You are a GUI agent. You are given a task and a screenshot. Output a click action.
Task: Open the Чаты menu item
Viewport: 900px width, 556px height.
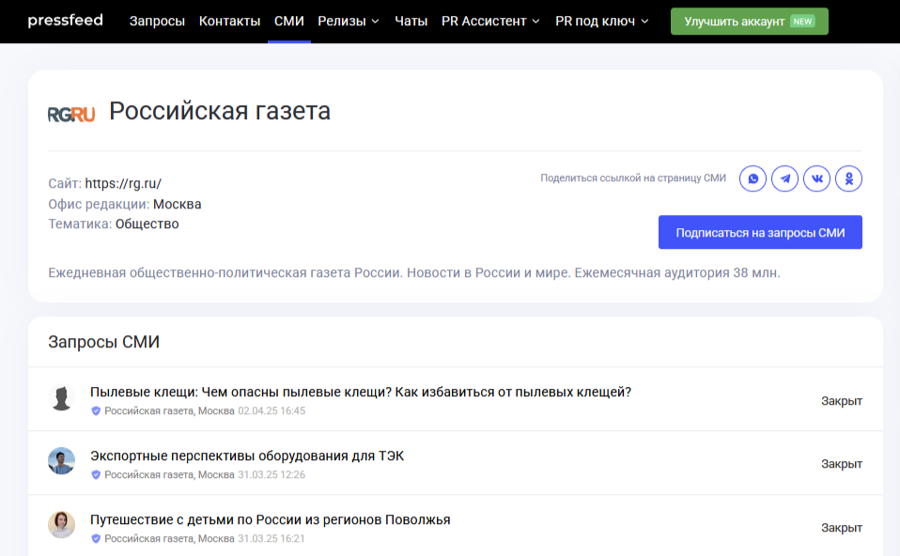pos(411,22)
